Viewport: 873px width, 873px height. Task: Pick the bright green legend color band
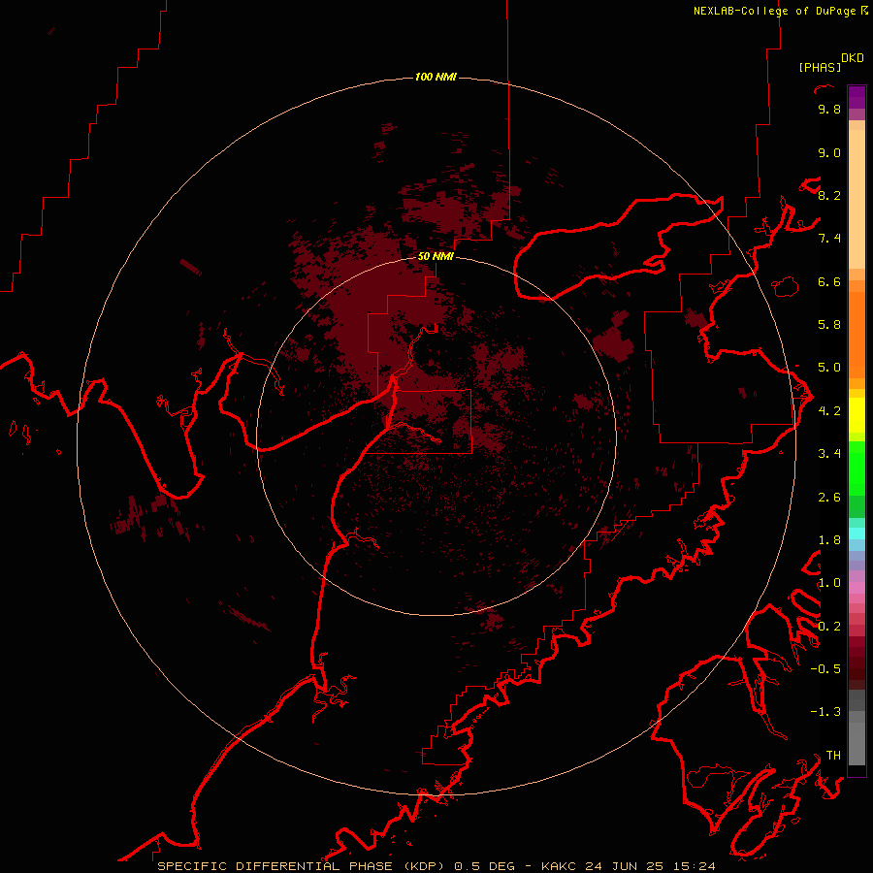point(857,469)
